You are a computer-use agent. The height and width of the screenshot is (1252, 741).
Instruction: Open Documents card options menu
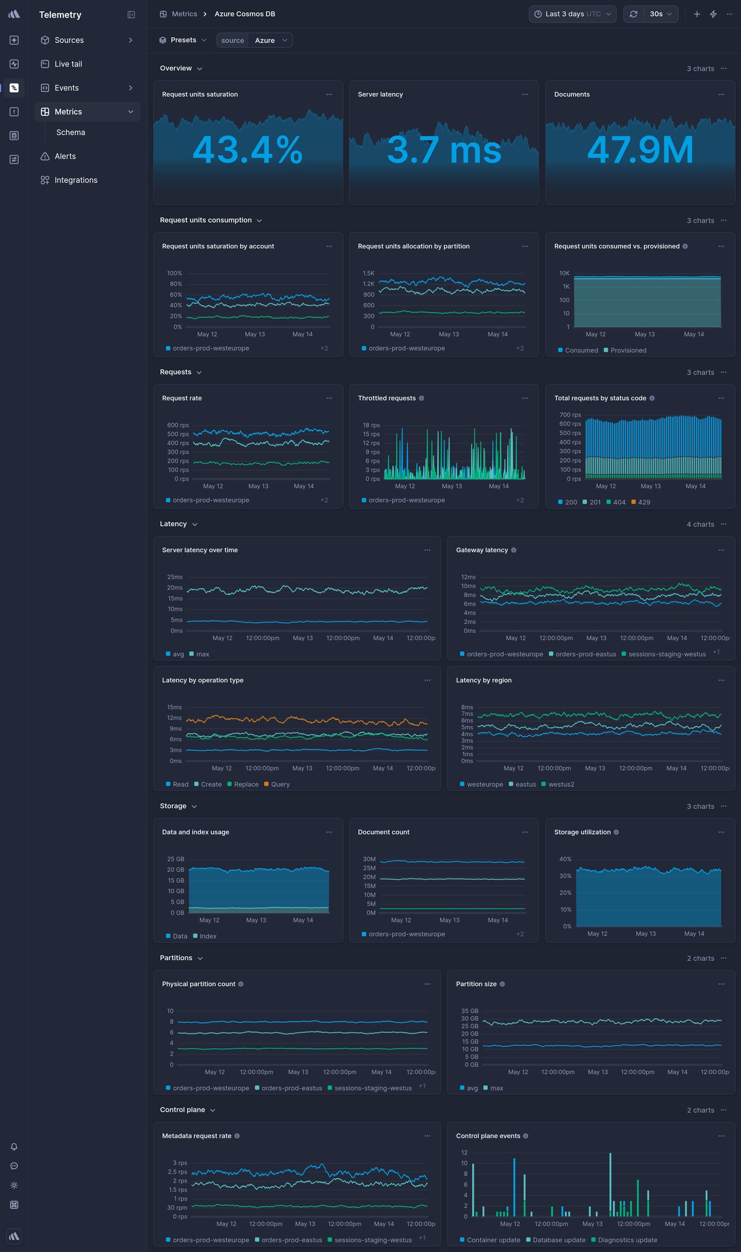tap(722, 94)
